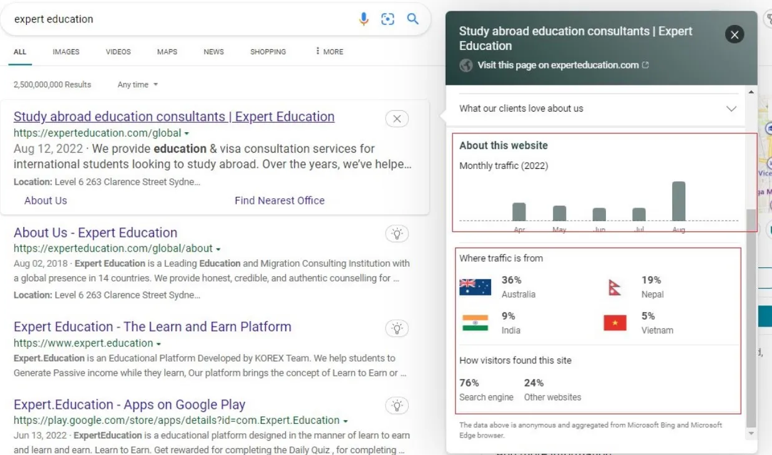Expand What our clients love about us

point(599,108)
